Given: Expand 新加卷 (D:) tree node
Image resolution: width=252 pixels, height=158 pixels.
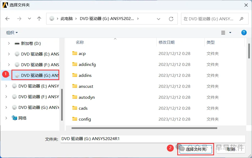Looking at the screenshot, I should tap(9, 44).
